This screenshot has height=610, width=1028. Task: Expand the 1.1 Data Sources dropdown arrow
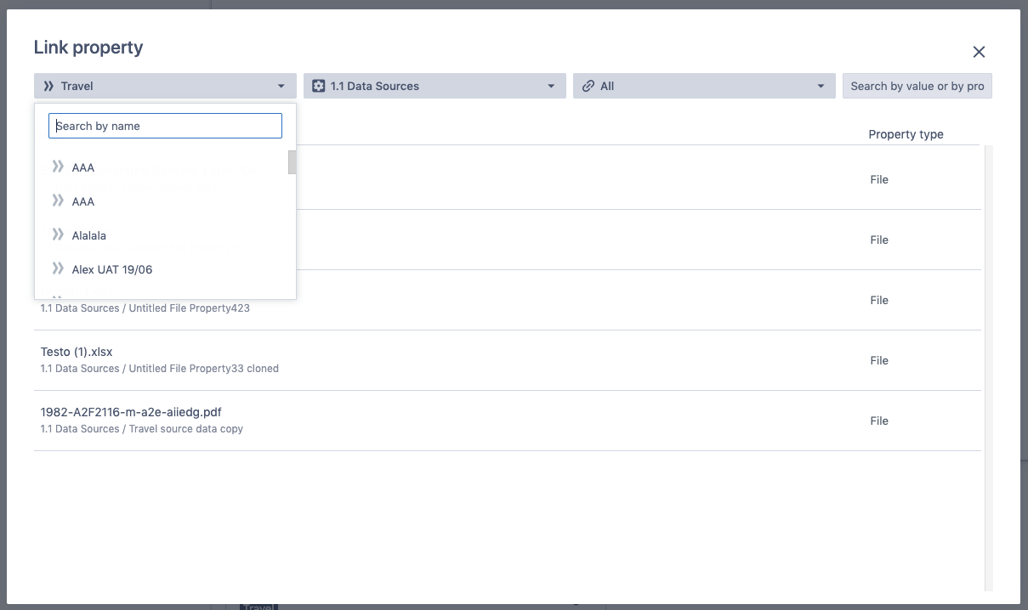[551, 86]
